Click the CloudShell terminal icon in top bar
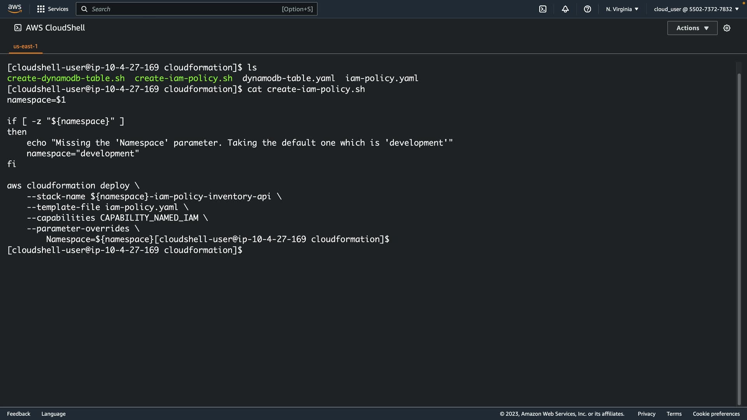 tap(543, 9)
